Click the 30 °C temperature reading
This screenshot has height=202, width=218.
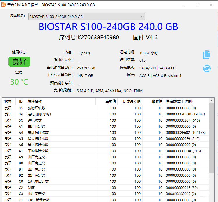tap(19, 82)
